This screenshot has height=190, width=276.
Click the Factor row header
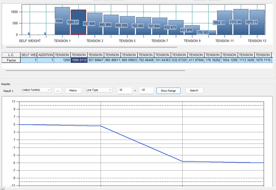point(11,60)
